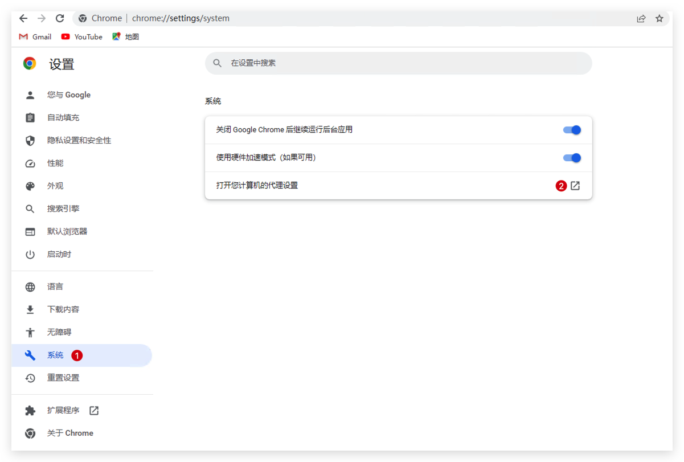Open the YouTube bookmark
Viewport: 684px width, 462px height.
point(82,36)
